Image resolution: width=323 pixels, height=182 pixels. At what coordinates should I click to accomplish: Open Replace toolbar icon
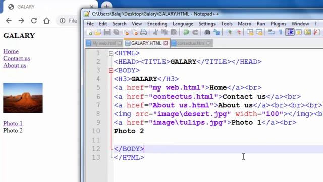click(217, 32)
